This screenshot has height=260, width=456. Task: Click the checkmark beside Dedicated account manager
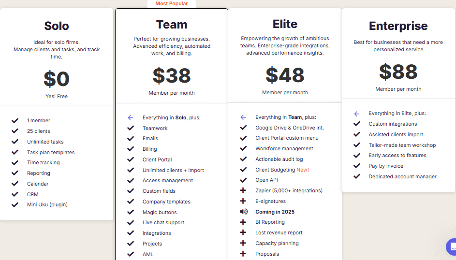coord(357,176)
